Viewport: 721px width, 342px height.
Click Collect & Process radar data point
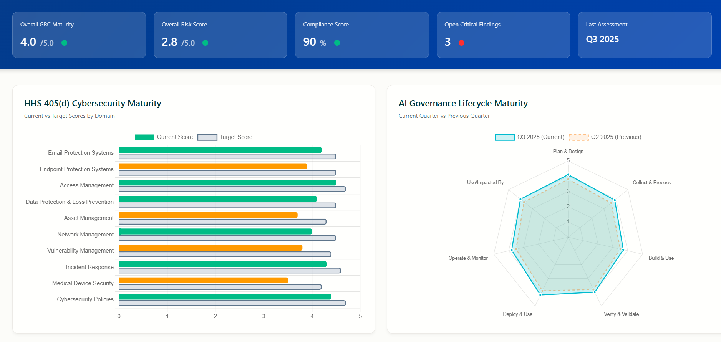[x=615, y=200]
